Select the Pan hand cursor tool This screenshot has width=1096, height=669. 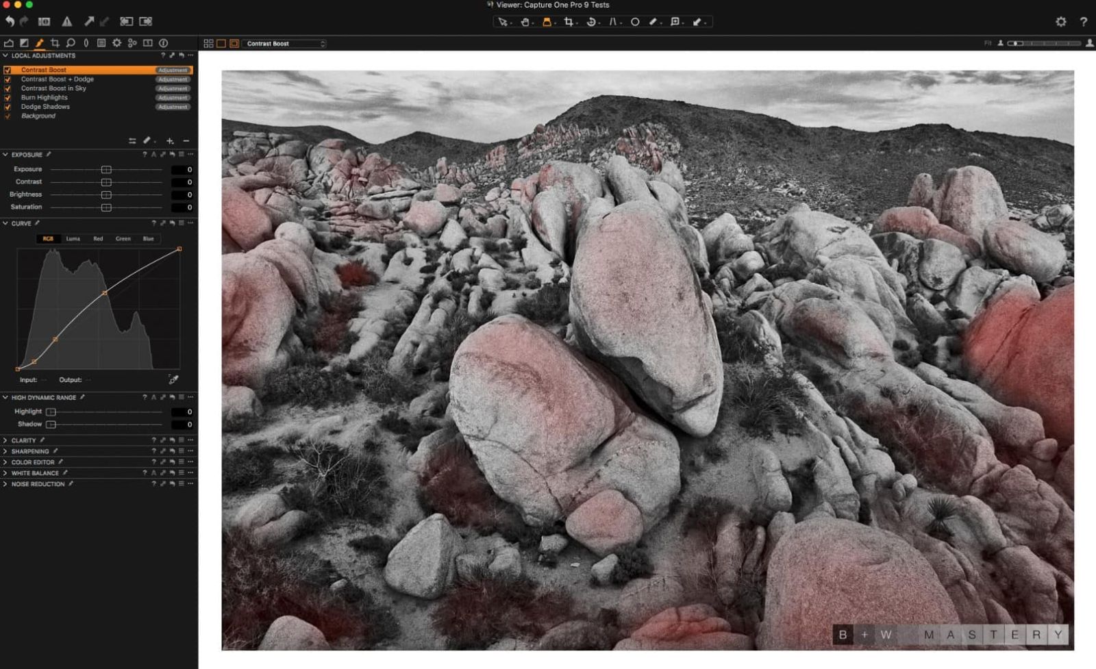525,22
